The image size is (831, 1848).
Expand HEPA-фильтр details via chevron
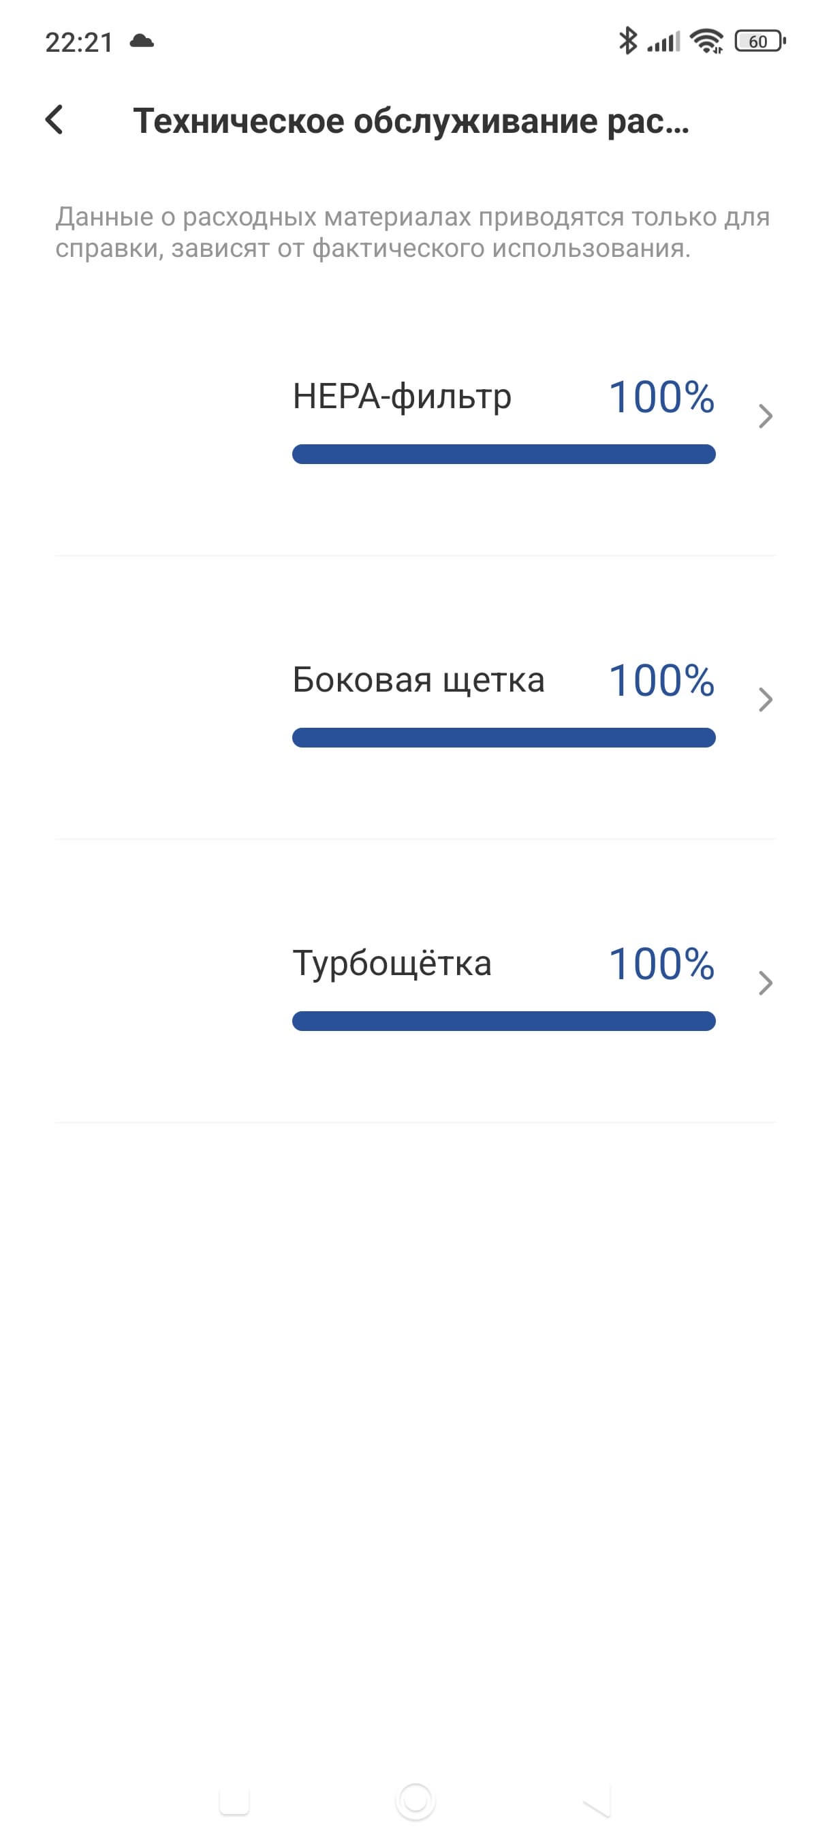coord(765,416)
